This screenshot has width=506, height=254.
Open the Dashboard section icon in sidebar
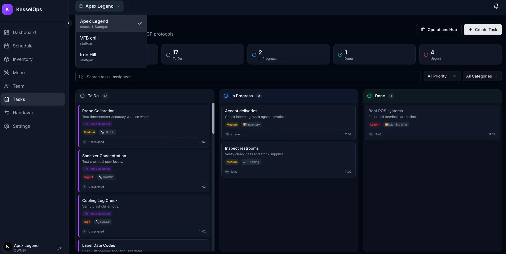pos(7,32)
